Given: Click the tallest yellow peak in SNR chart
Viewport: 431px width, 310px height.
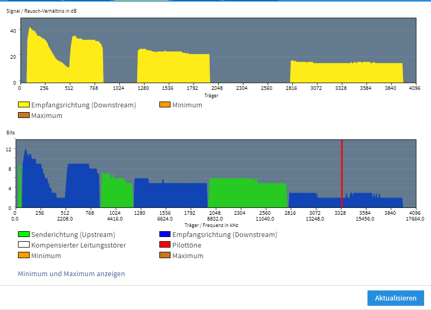Looking at the screenshot, I should coord(30,29).
